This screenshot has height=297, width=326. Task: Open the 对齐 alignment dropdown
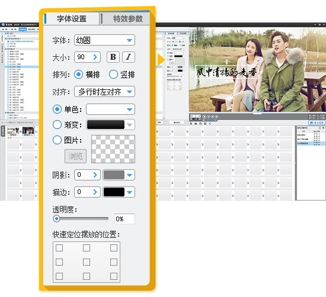(x=104, y=92)
